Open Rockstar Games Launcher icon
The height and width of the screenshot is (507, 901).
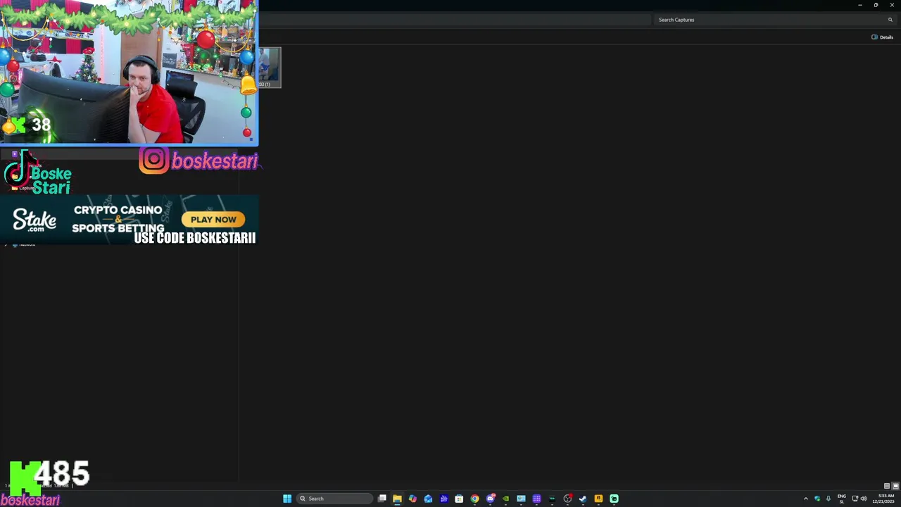(x=598, y=499)
